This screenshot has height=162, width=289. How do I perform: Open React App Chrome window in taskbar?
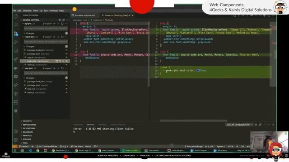coord(84,150)
